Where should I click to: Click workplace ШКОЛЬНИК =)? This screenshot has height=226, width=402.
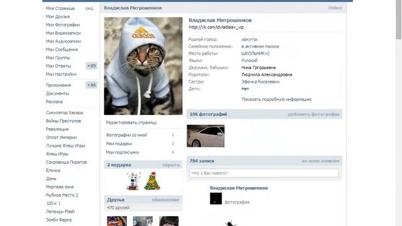tap(256, 53)
